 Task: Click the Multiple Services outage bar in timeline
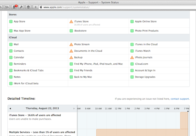(x=142, y=133)
